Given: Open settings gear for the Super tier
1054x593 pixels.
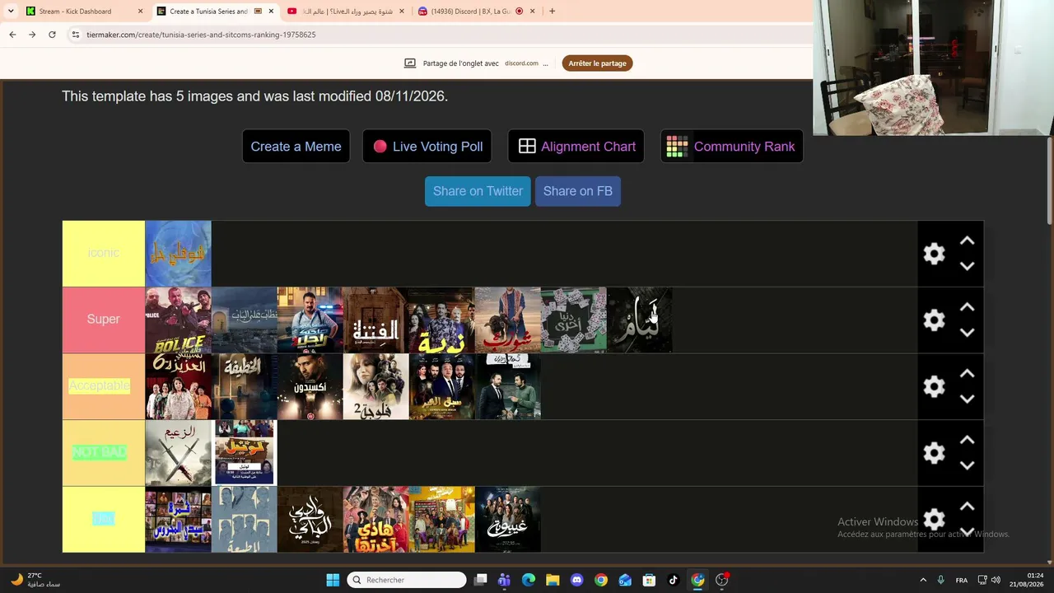Looking at the screenshot, I should (934, 320).
